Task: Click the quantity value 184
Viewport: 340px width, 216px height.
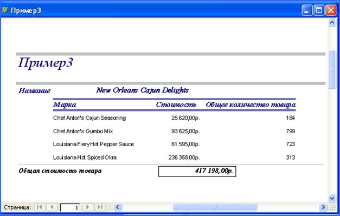Action: (x=290, y=118)
